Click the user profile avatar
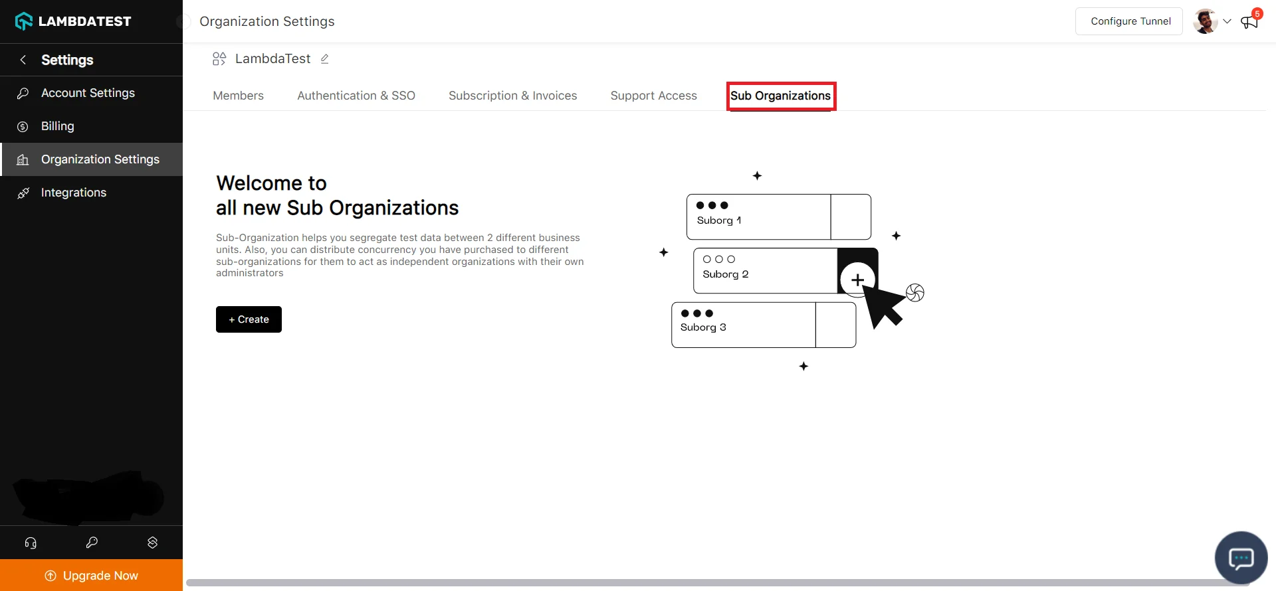This screenshot has height=591, width=1276. 1205,21
